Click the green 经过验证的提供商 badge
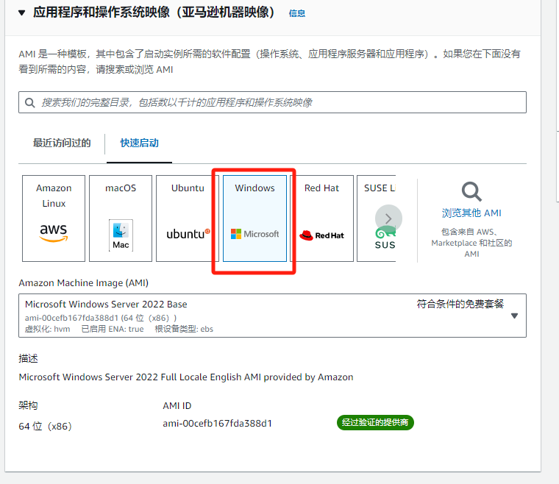The width and height of the screenshot is (559, 484). click(x=375, y=423)
